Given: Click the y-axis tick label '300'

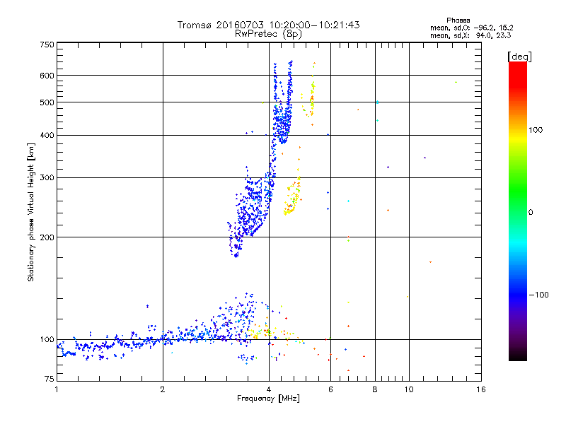Looking at the screenshot, I should (47, 178).
